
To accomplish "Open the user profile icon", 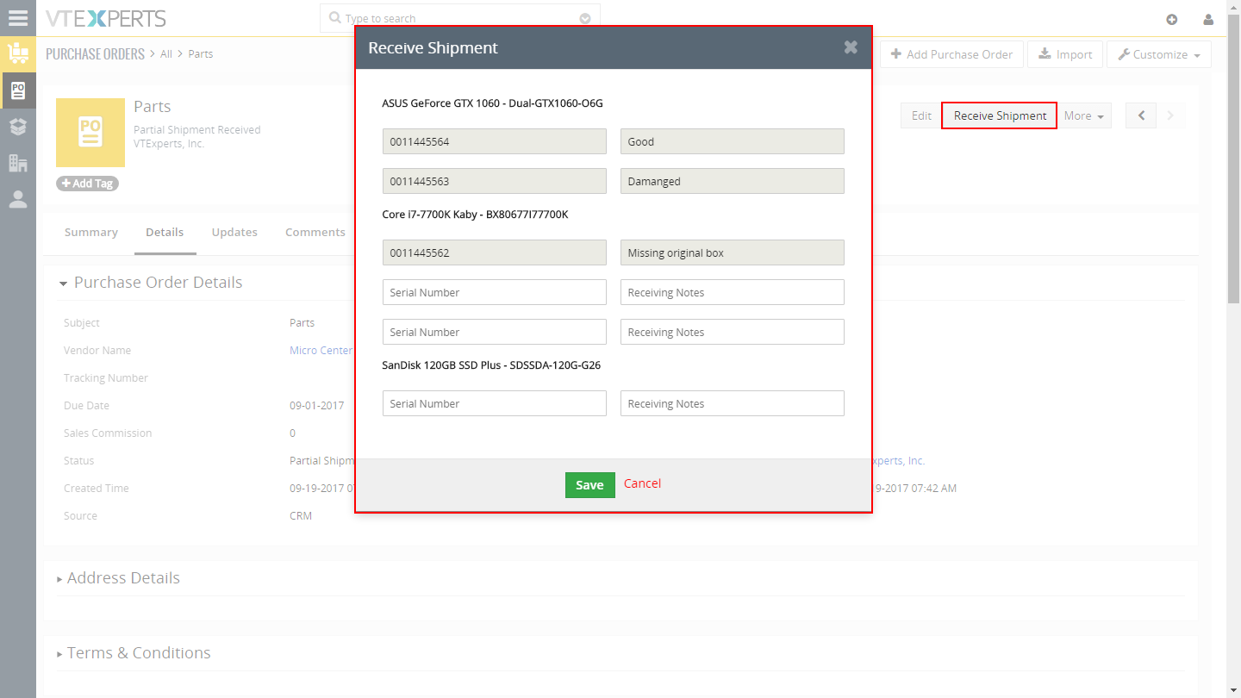I will tap(1208, 19).
